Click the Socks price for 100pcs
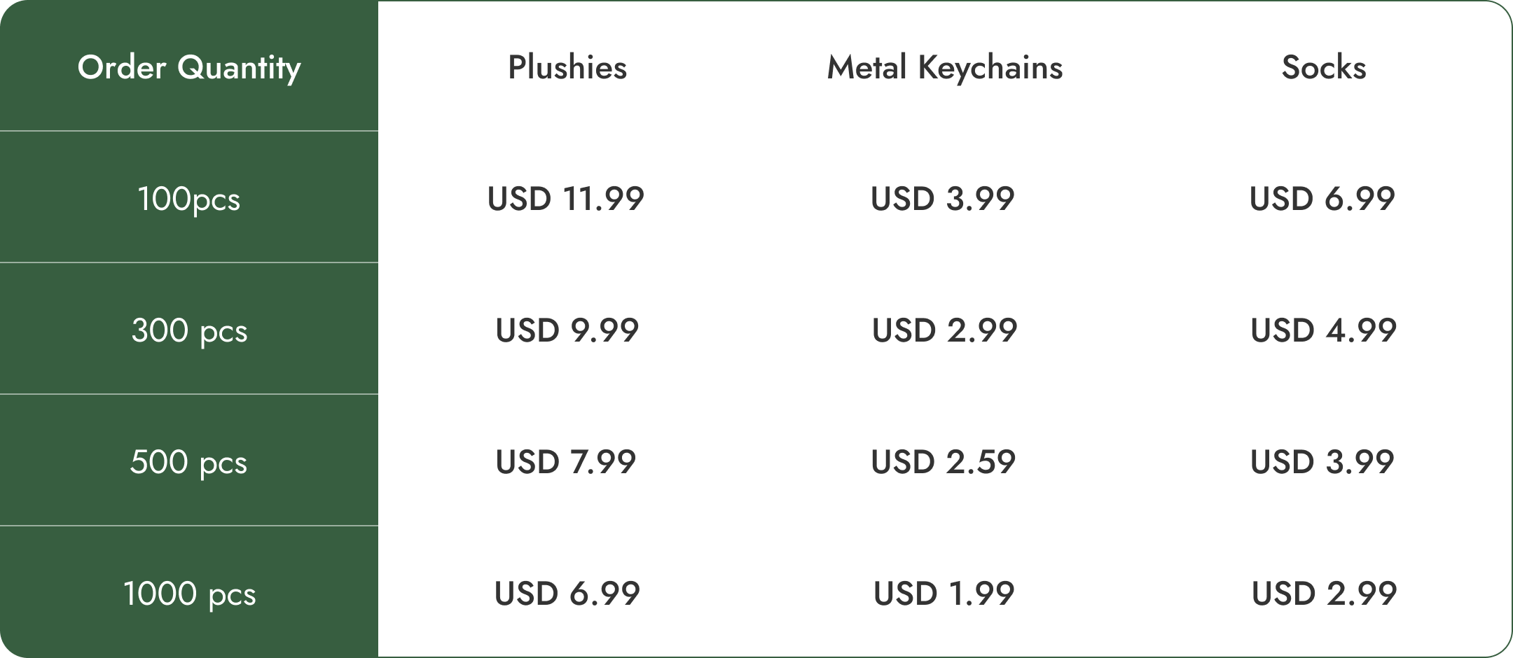Viewport: 1513px width, 658px height. [1322, 199]
